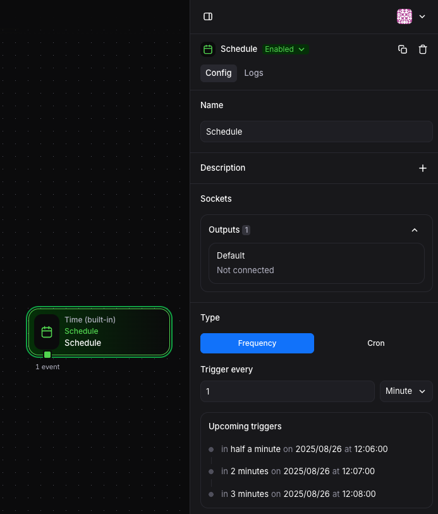Screen dimensions: 438x514
Task: Switch schedule type to Cron
Action: pyautogui.click(x=375, y=343)
